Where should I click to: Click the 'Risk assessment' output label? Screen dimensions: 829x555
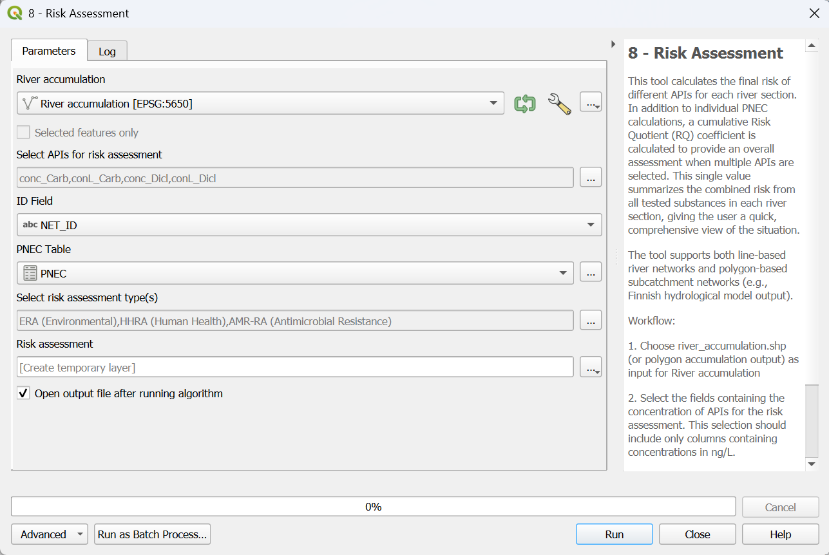click(55, 344)
